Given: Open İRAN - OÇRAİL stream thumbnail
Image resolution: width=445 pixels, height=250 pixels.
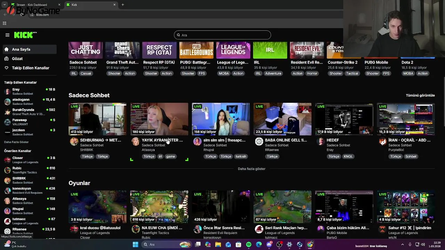Looking at the screenshot, I should click(406, 119).
